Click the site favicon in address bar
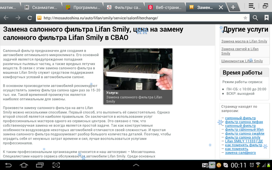272x170 pixels. (39, 18)
